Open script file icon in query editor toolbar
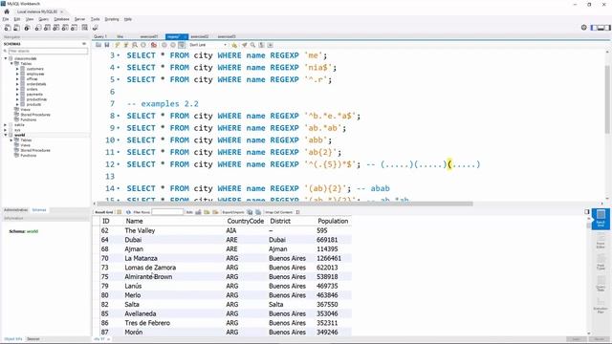Screen dimensions: 612x344 [x=98, y=45]
